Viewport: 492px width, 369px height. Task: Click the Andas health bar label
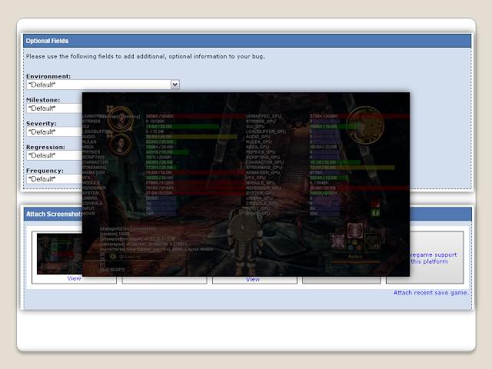[x=354, y=257]
